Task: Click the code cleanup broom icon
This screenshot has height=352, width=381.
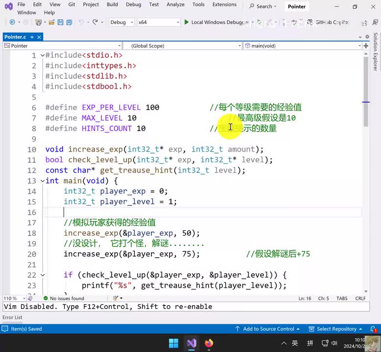Action: [116, 298]
